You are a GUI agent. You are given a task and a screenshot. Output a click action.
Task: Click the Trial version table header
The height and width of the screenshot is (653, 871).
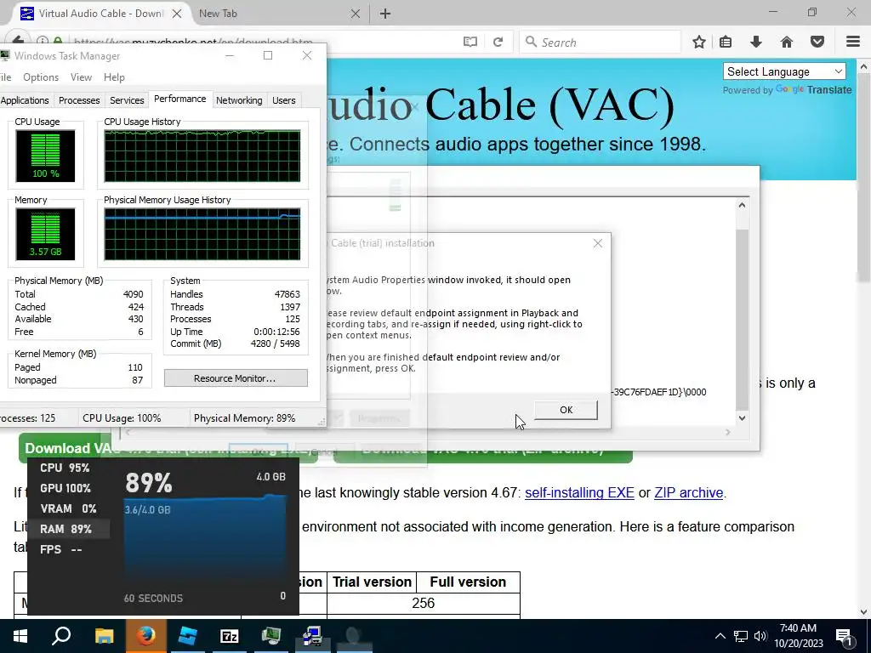click(x=372, y=582)
